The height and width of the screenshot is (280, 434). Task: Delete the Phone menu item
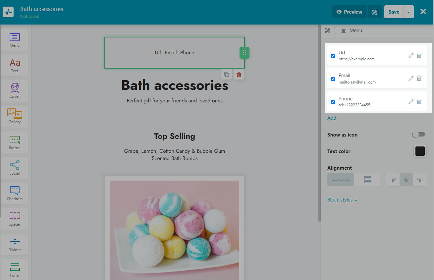[x=419, y=101]
